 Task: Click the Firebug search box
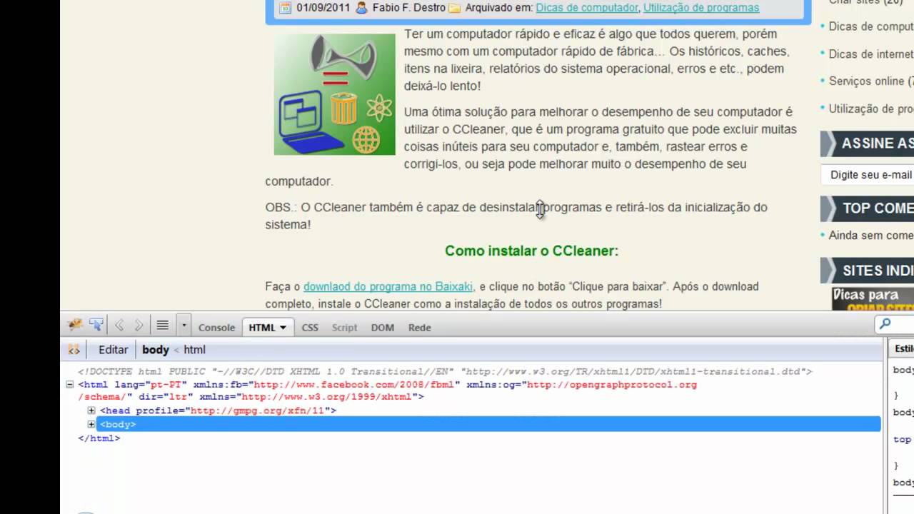(895, 324)
